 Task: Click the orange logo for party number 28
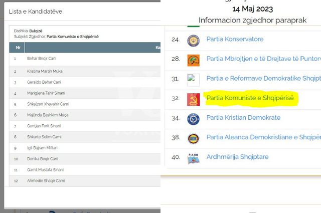193,60
